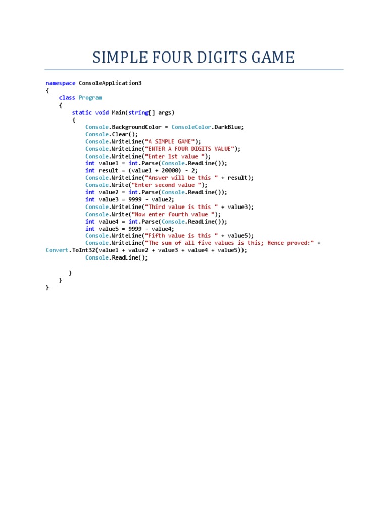The image size is (388, 517).
Task: Click the "Now enter fourth value" line
Action: 153,214
